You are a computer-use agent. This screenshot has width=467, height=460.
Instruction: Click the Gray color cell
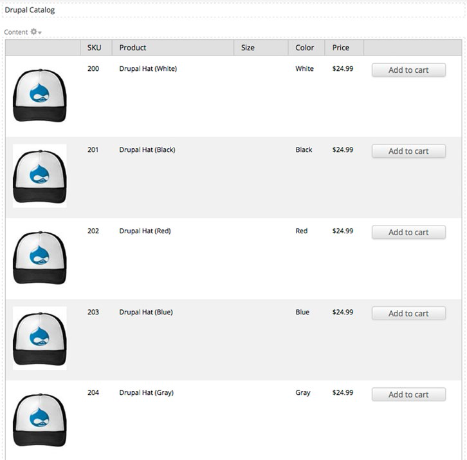[x=303, y=393]
